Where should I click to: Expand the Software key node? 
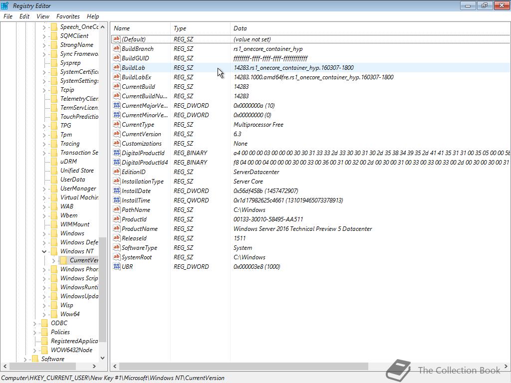[x=25, y=359]
